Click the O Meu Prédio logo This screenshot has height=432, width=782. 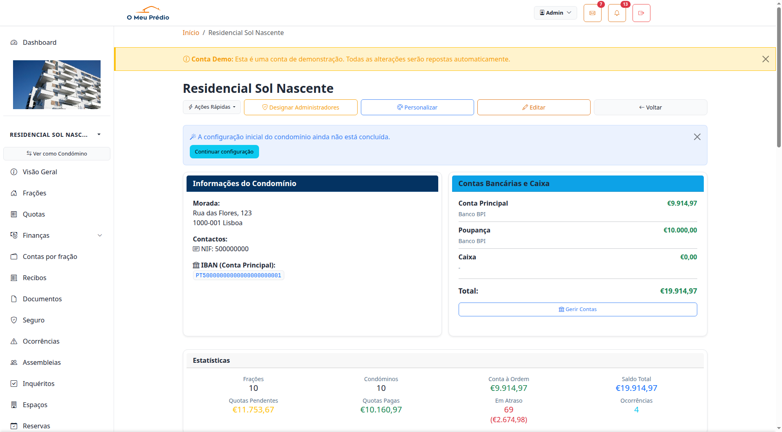pos(148,13)
